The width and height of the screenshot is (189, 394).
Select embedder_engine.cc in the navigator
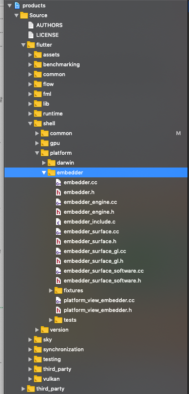(x=90, y=202)
